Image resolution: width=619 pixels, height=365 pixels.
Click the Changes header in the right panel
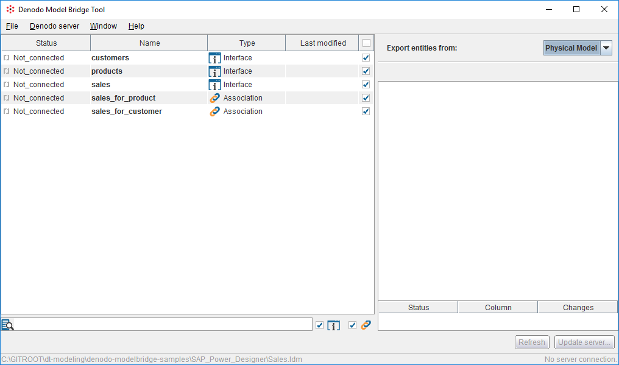click(578, 307)
